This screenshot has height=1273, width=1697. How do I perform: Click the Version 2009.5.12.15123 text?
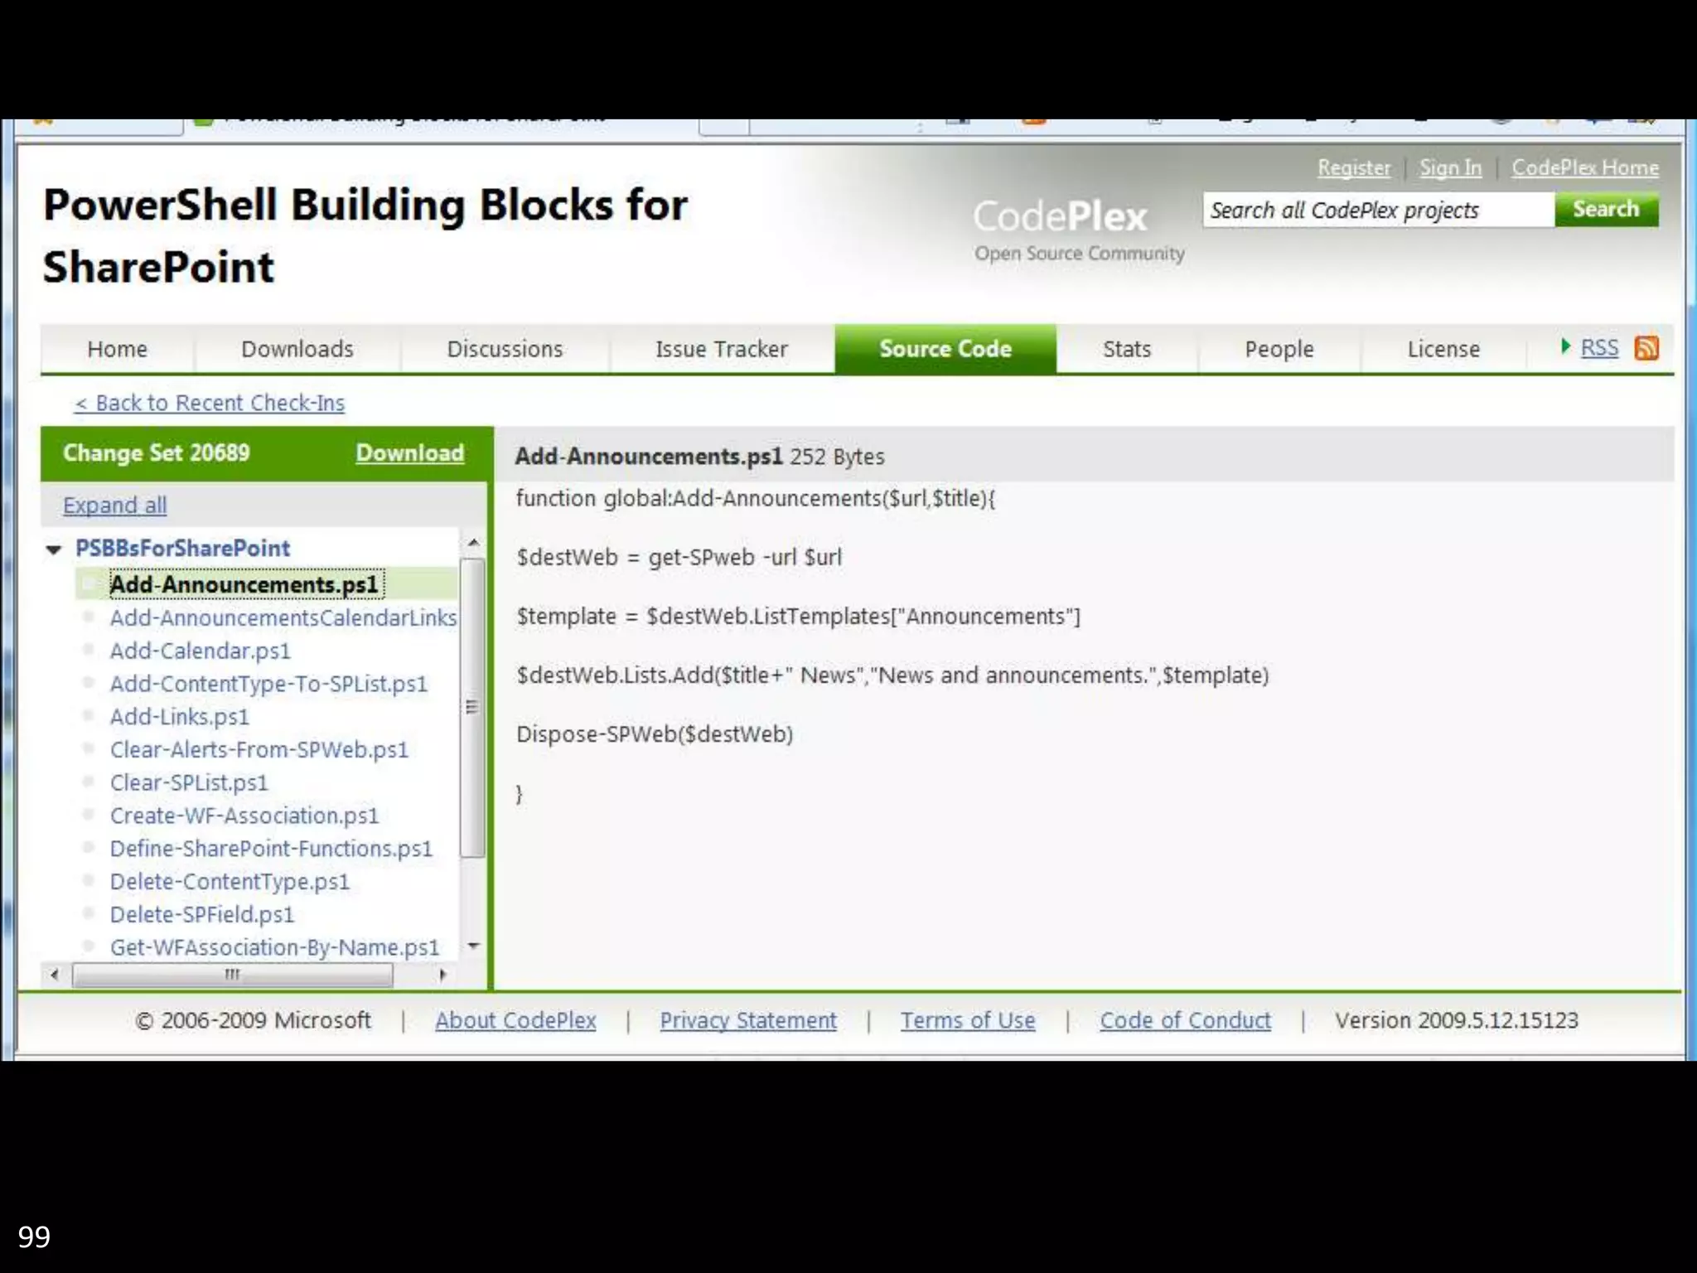pyautogui.click(x=1457, y=1020)
